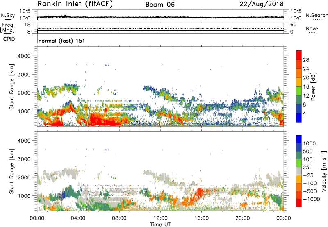Screen dimensions: 328x227
Task: Click the '28' power scale value
Action: click(306, 60)
